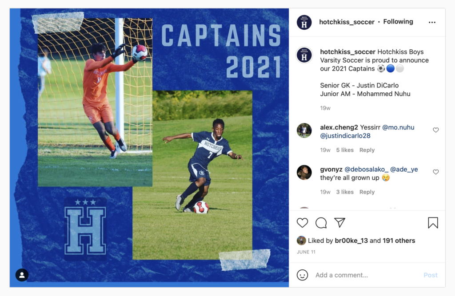455x296 pixels.
Task: Like alex.cheng2's comment heart
Action: (x=435, y=130)
